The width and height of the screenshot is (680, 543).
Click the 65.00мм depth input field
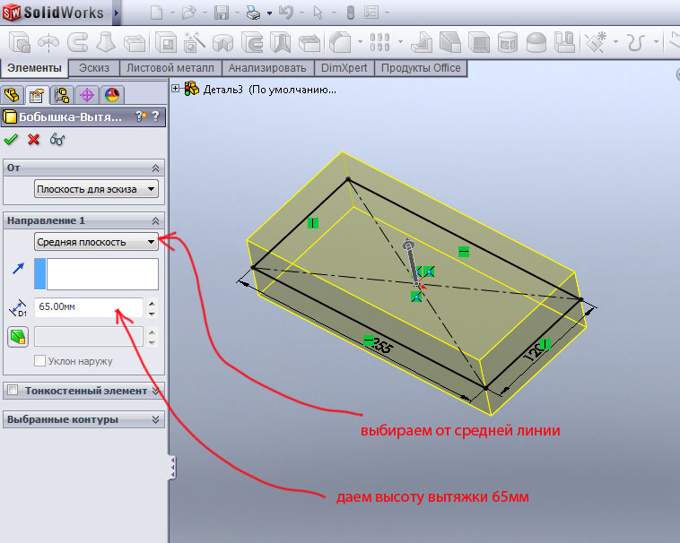88,306
